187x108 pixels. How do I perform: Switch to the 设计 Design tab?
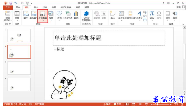point(36,8)
